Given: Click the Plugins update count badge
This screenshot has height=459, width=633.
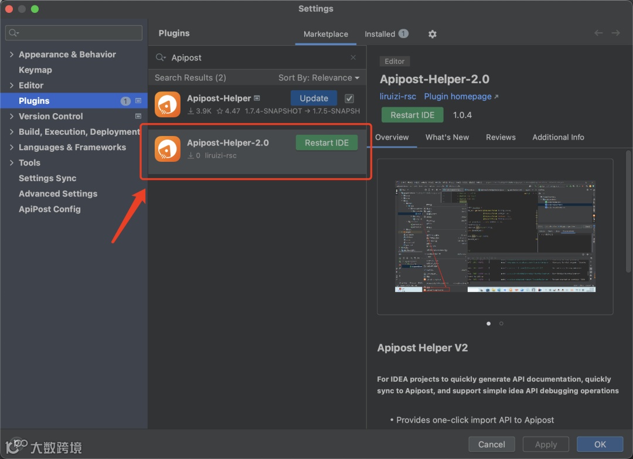Looking at the screenshot, I should tap(125, 101).
